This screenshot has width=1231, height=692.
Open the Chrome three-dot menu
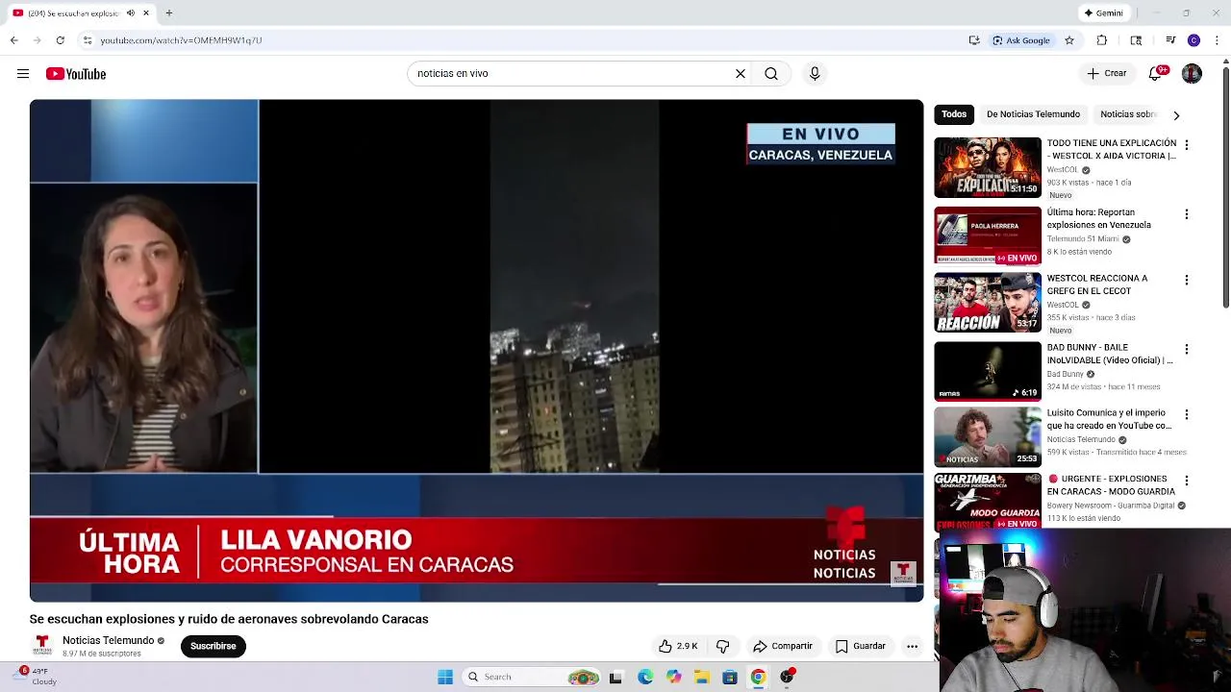[1218, 40]
